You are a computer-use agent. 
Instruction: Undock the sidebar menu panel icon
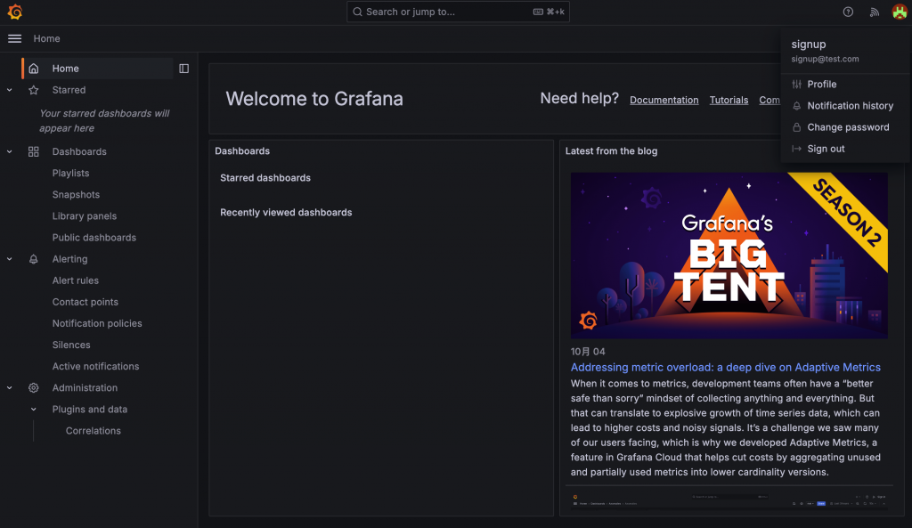pyautogui.click(x=183, y=69)
